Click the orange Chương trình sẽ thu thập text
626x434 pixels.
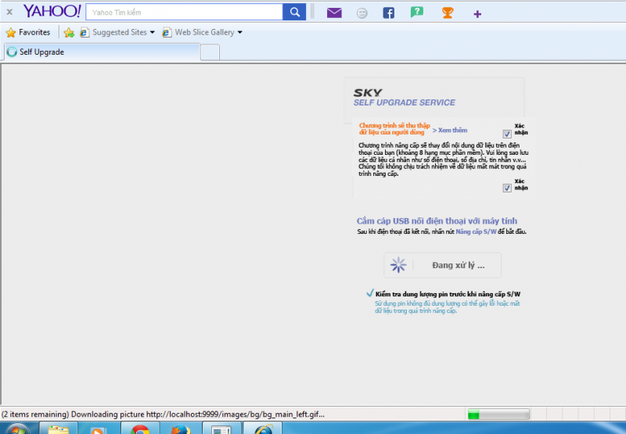tap(394, 129)
